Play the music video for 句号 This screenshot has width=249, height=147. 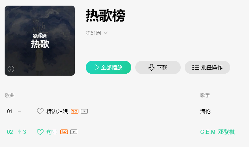point(74,132)
